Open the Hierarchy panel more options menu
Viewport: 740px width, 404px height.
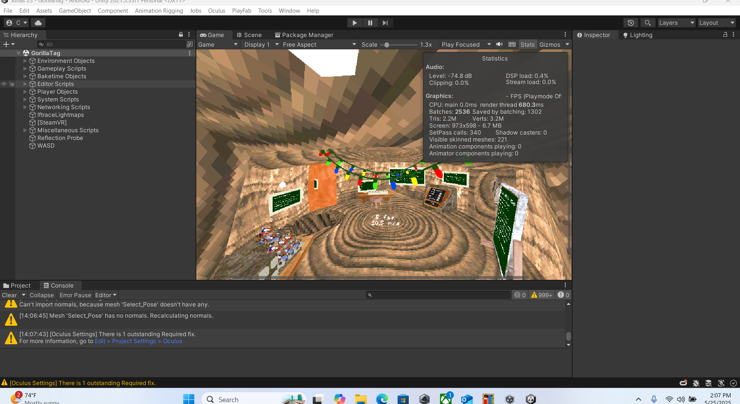(189, 35)
